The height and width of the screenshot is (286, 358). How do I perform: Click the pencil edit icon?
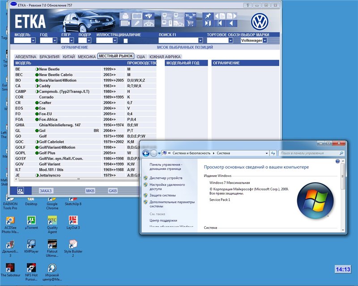point(137,23)
